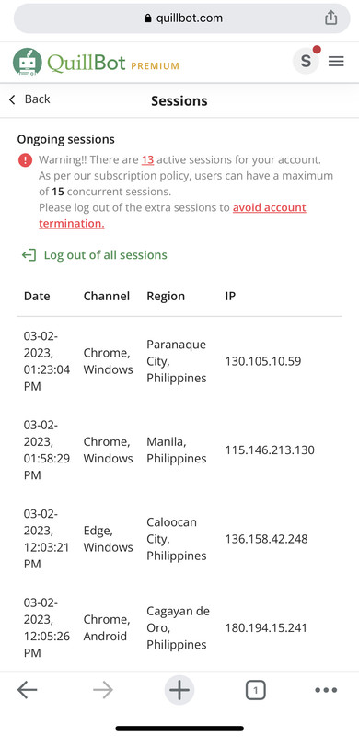Click the Back chevron link

pyautogui.click(x=29, y=99)
